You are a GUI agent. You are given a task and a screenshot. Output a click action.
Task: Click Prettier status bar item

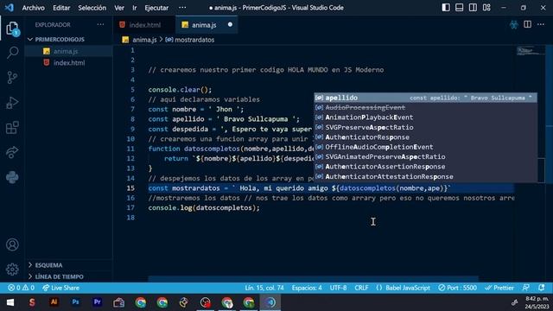499,288
